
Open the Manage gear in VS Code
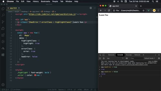[3, 85]
